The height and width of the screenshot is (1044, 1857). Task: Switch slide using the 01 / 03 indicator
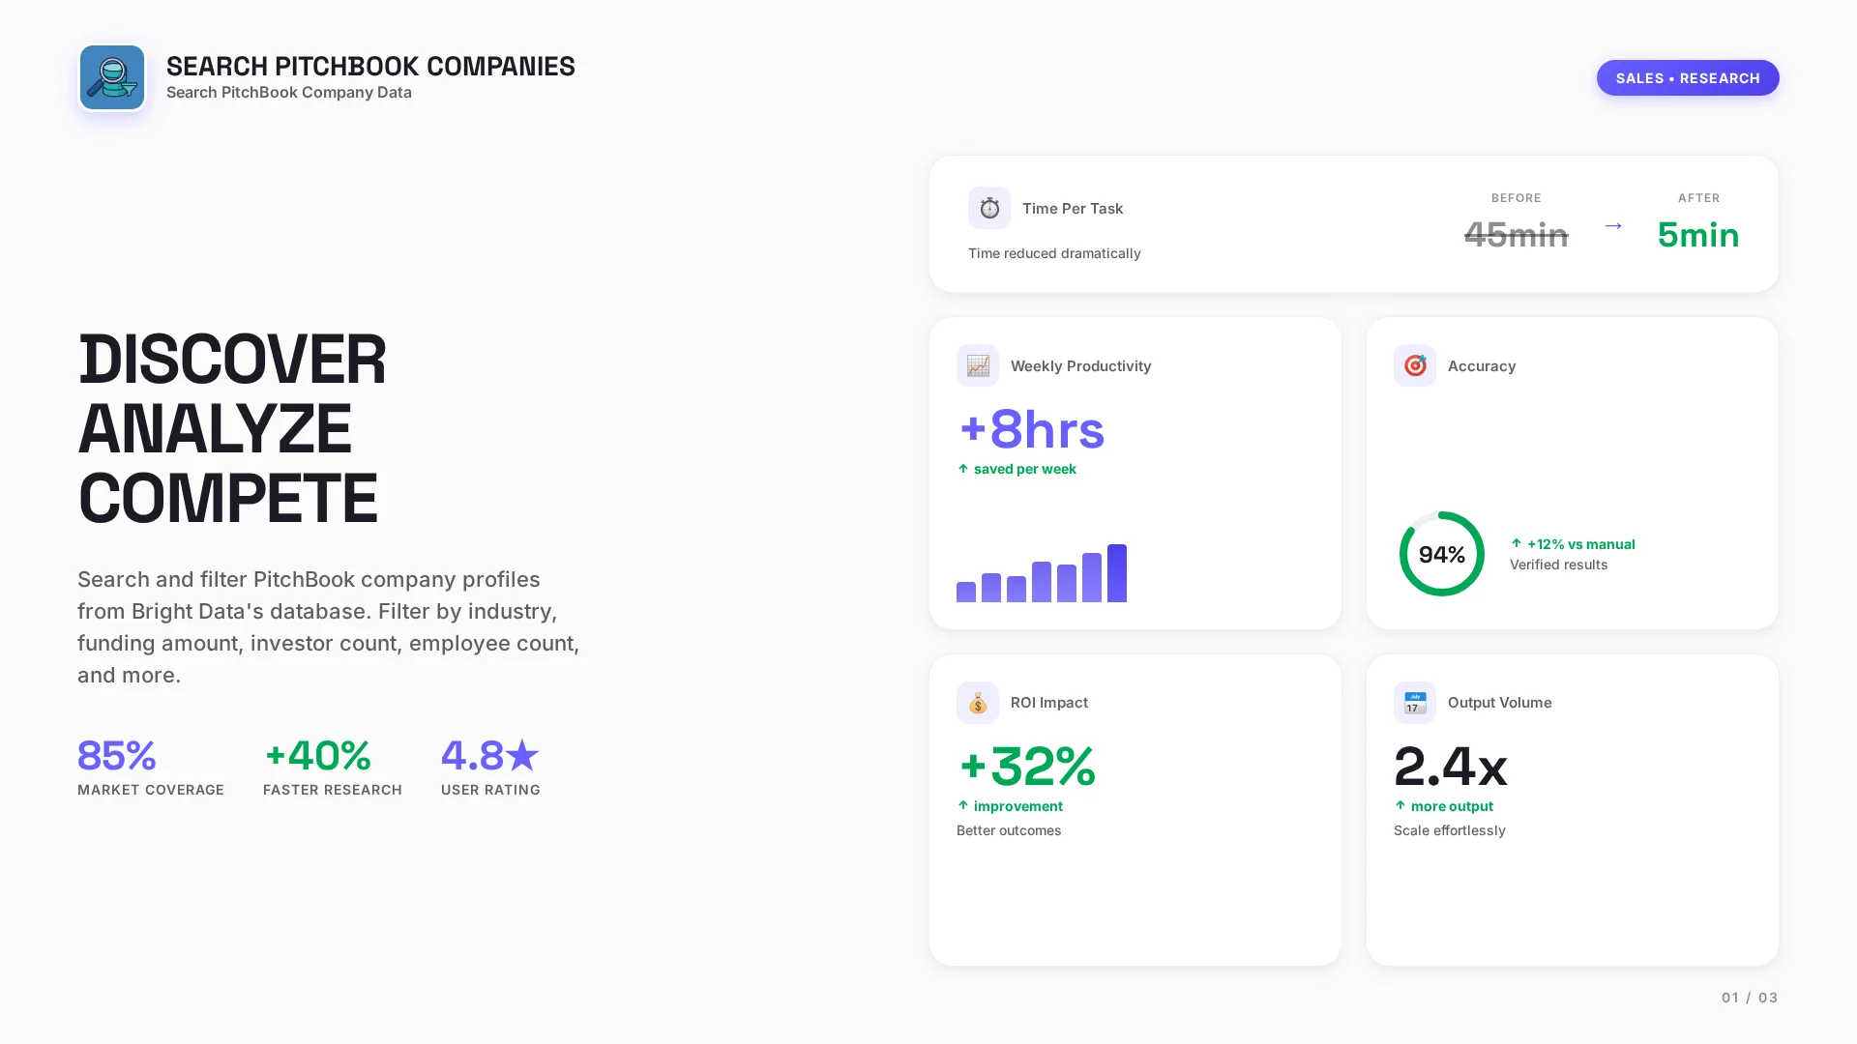pyautogui.click(x=1749, y=997)
